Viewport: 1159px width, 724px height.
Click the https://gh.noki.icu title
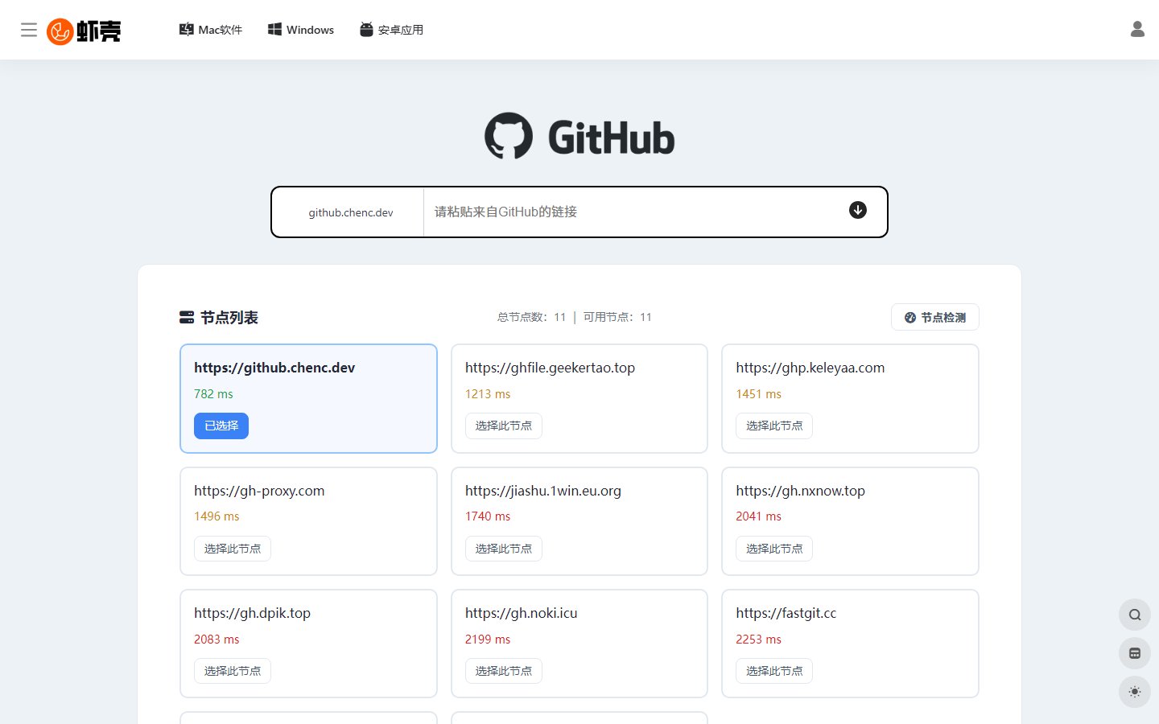coord(521,613)
